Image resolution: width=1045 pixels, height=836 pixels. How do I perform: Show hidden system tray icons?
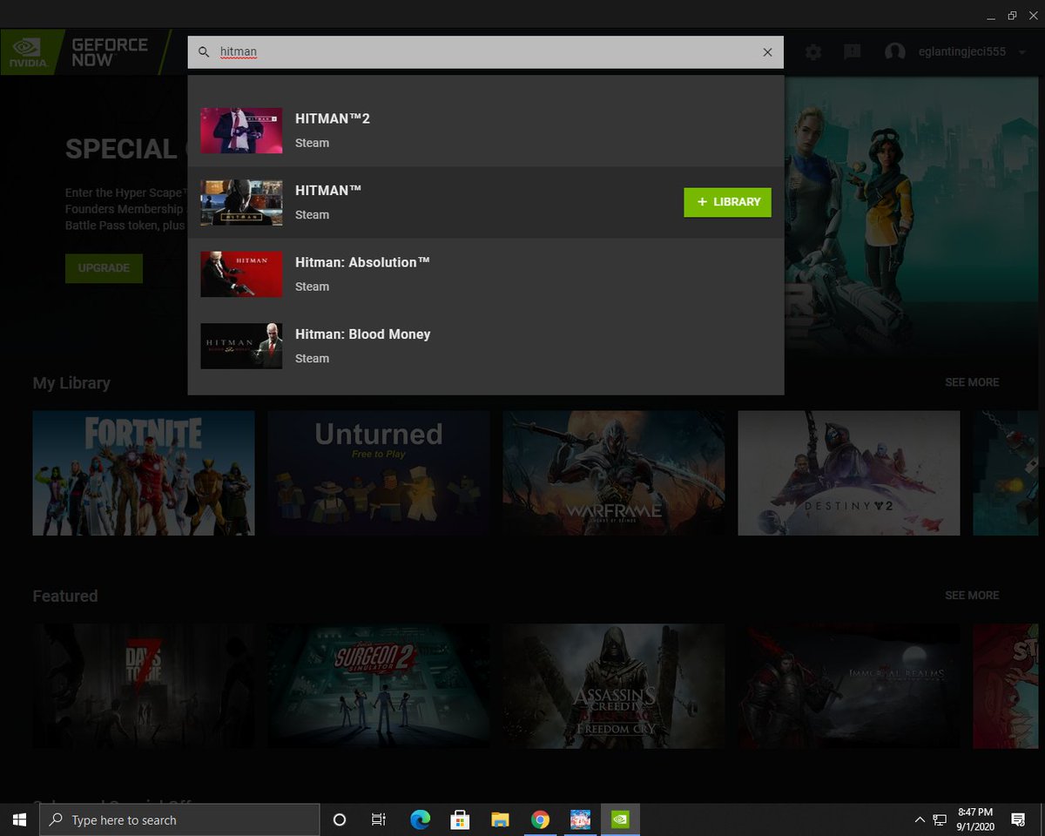point(920,819)
